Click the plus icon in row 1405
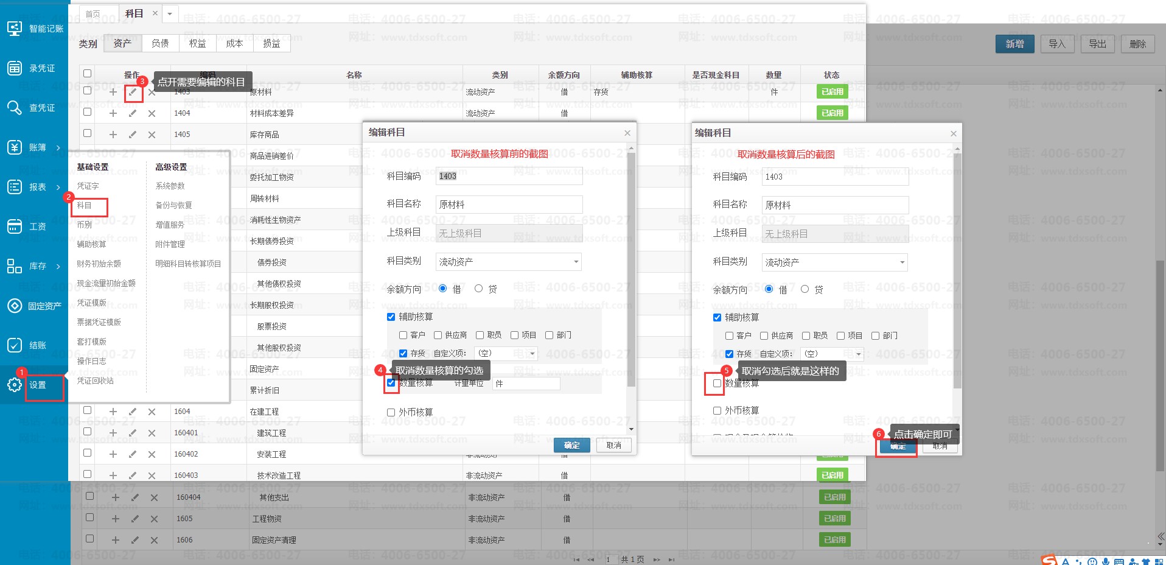 point(113,135)
